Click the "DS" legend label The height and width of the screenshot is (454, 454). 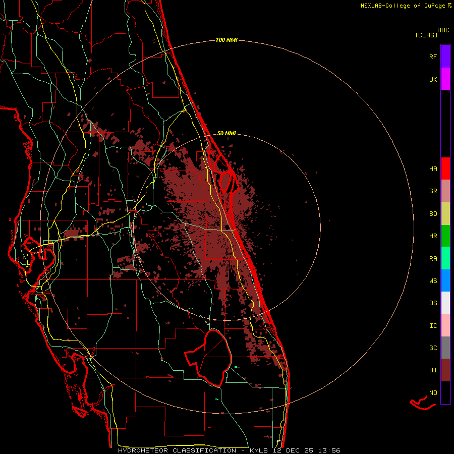click(x=433, y=303)
